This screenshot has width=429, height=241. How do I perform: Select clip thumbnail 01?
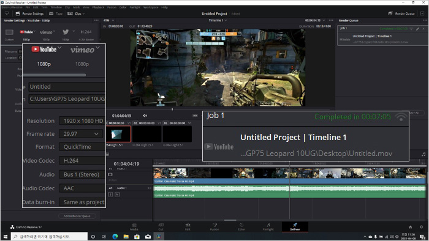118,134
